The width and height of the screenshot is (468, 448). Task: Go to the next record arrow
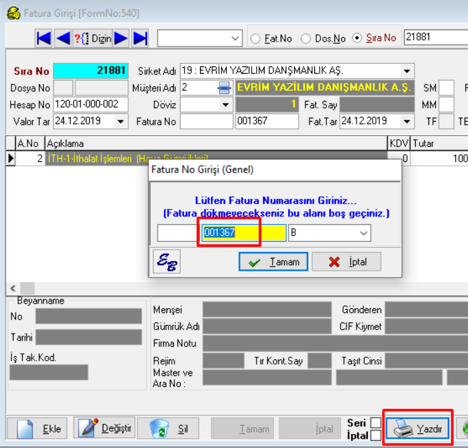pos(121,38)
